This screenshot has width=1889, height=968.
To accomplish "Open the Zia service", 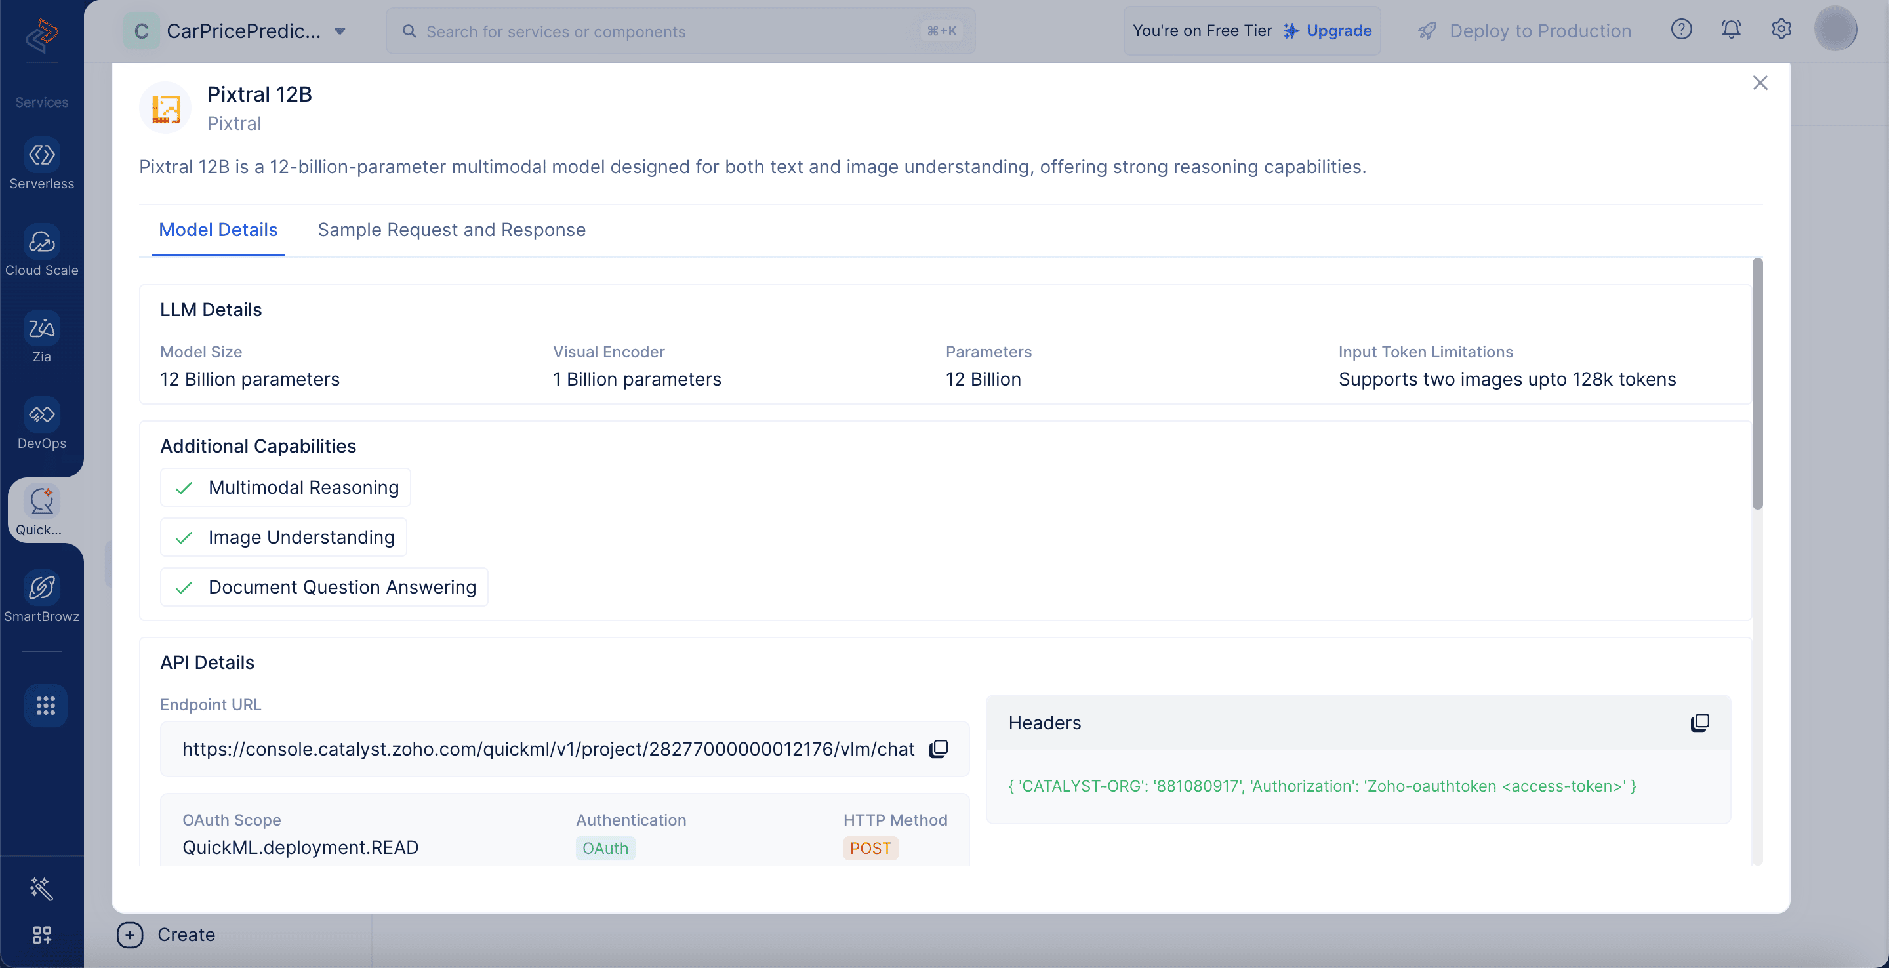I will [x=42, y=337].
